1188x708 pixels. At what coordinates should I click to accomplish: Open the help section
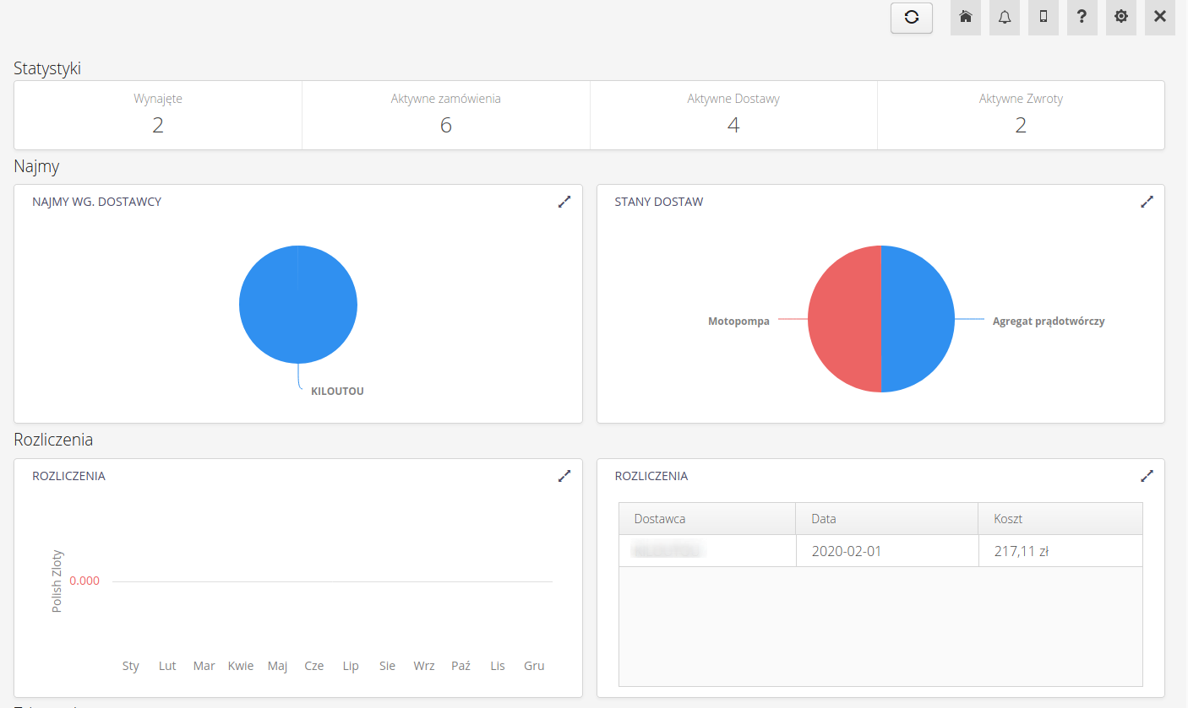1082,17
